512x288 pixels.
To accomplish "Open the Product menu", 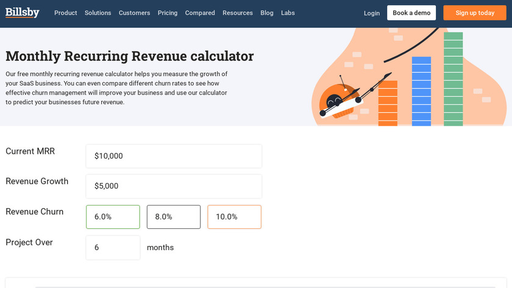I will tap(66, 13).
